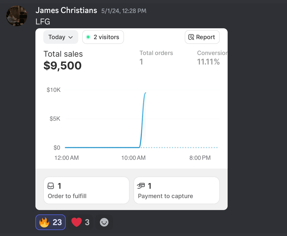The image size is (287, 236).
Task: Toggle the fire emoji reaction
Action: (51, 222)
